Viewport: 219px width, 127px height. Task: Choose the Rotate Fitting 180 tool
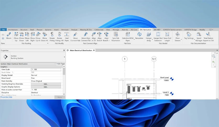click(59, 37)
